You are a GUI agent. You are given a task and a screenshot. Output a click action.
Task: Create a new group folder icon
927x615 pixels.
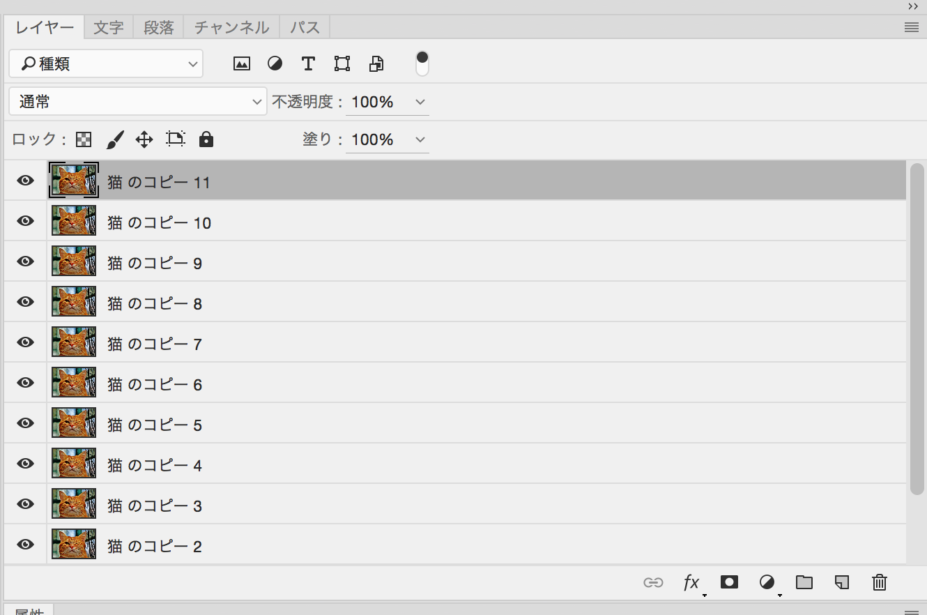[x=804, y=582]
